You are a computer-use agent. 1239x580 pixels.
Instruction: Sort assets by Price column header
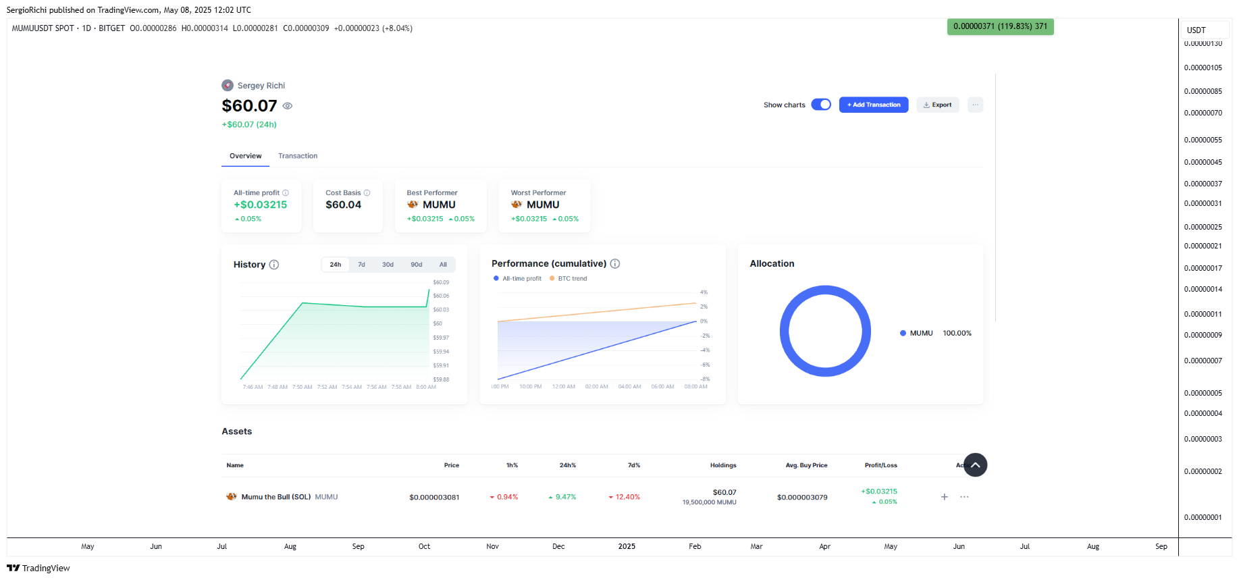pos(452,465)
